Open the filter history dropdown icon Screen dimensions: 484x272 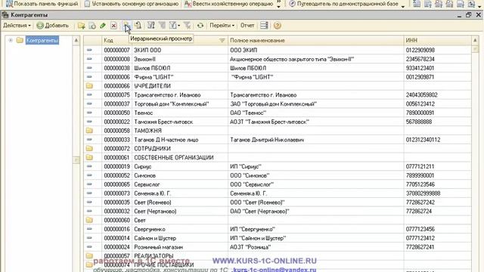[175, 26]
